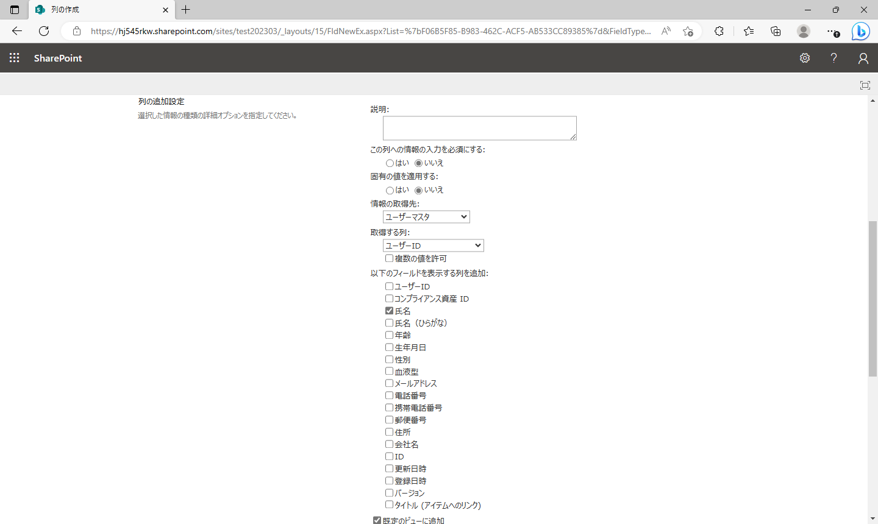This screenshot has width=878, height=524.
Task: Check the 郵便番号 checkbox
Action: coord(389,420)
